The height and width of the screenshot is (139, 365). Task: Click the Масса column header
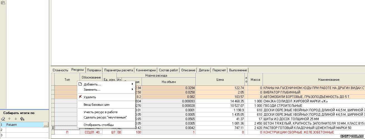click(255, 79)
